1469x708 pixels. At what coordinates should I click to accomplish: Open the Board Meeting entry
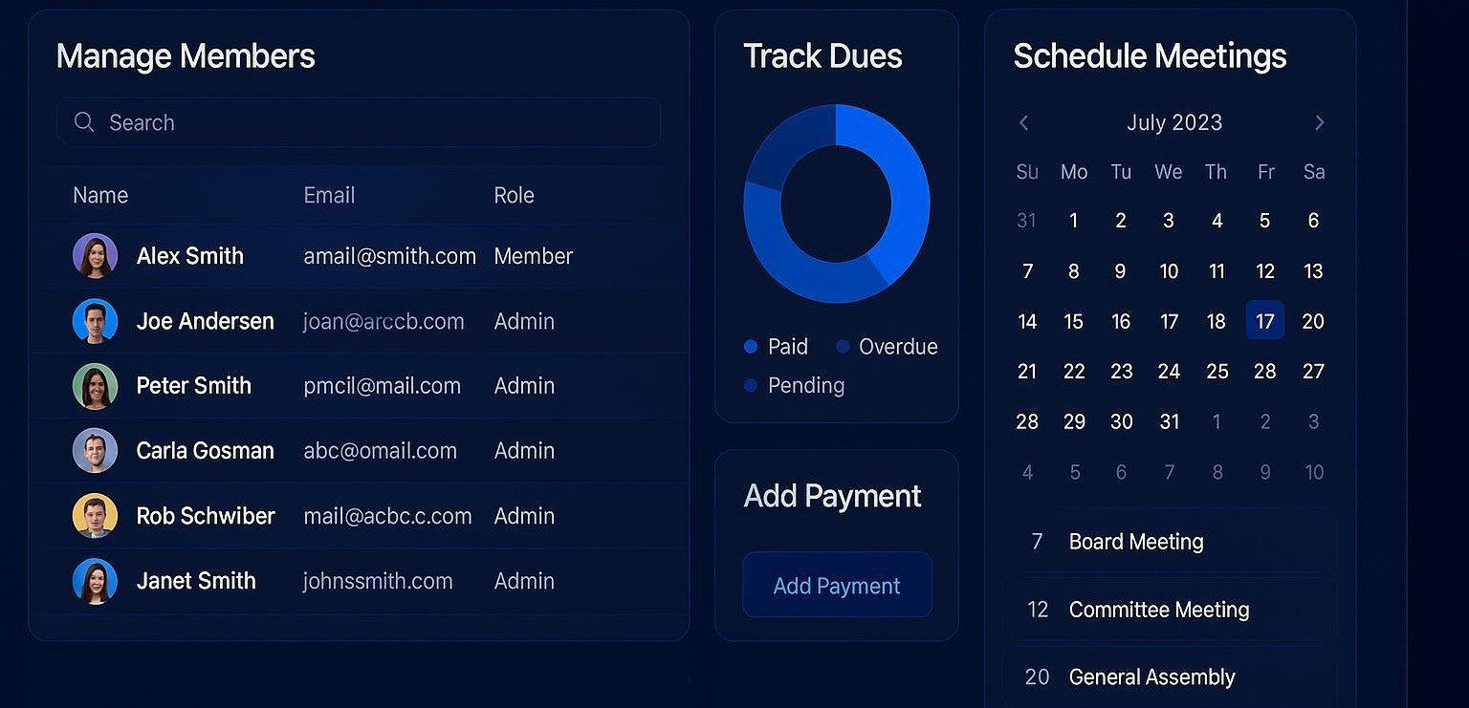coord(1136,542)
